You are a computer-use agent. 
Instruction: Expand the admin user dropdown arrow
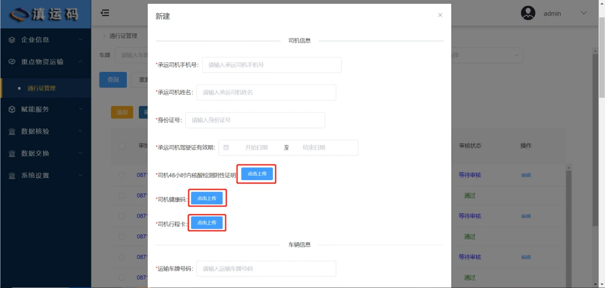pyautogui.click(x=584, y=13)
